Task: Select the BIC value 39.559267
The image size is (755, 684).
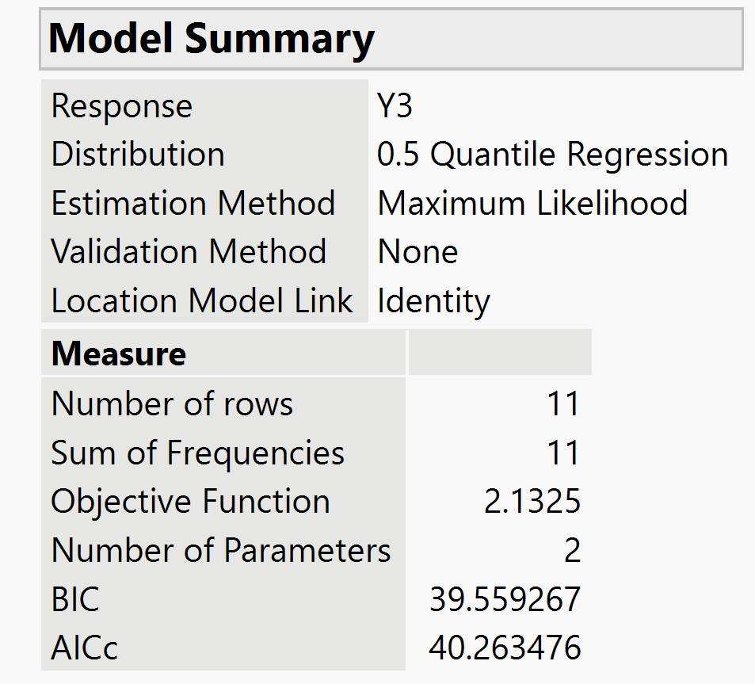Action: (x=505, y=599)
